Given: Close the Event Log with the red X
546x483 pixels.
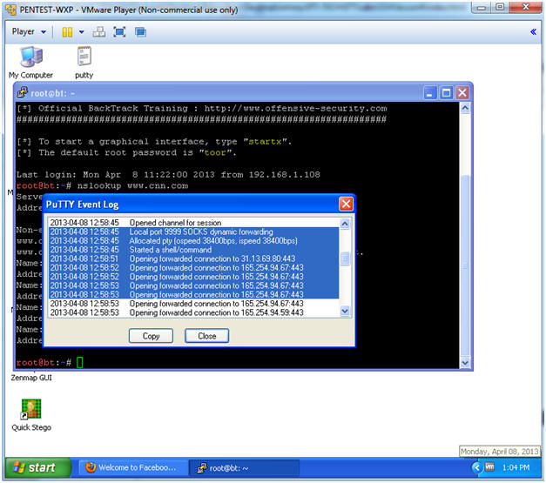Looking at the screenshot, I should tap(346, 204).
